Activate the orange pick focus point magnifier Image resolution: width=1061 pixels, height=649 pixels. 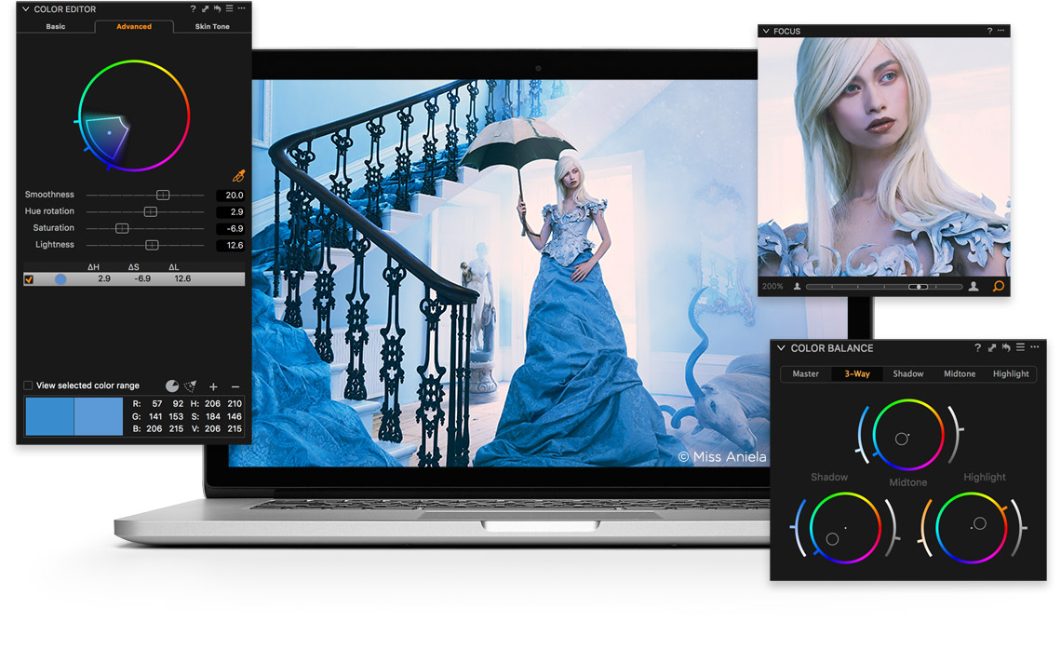[998, 286]
